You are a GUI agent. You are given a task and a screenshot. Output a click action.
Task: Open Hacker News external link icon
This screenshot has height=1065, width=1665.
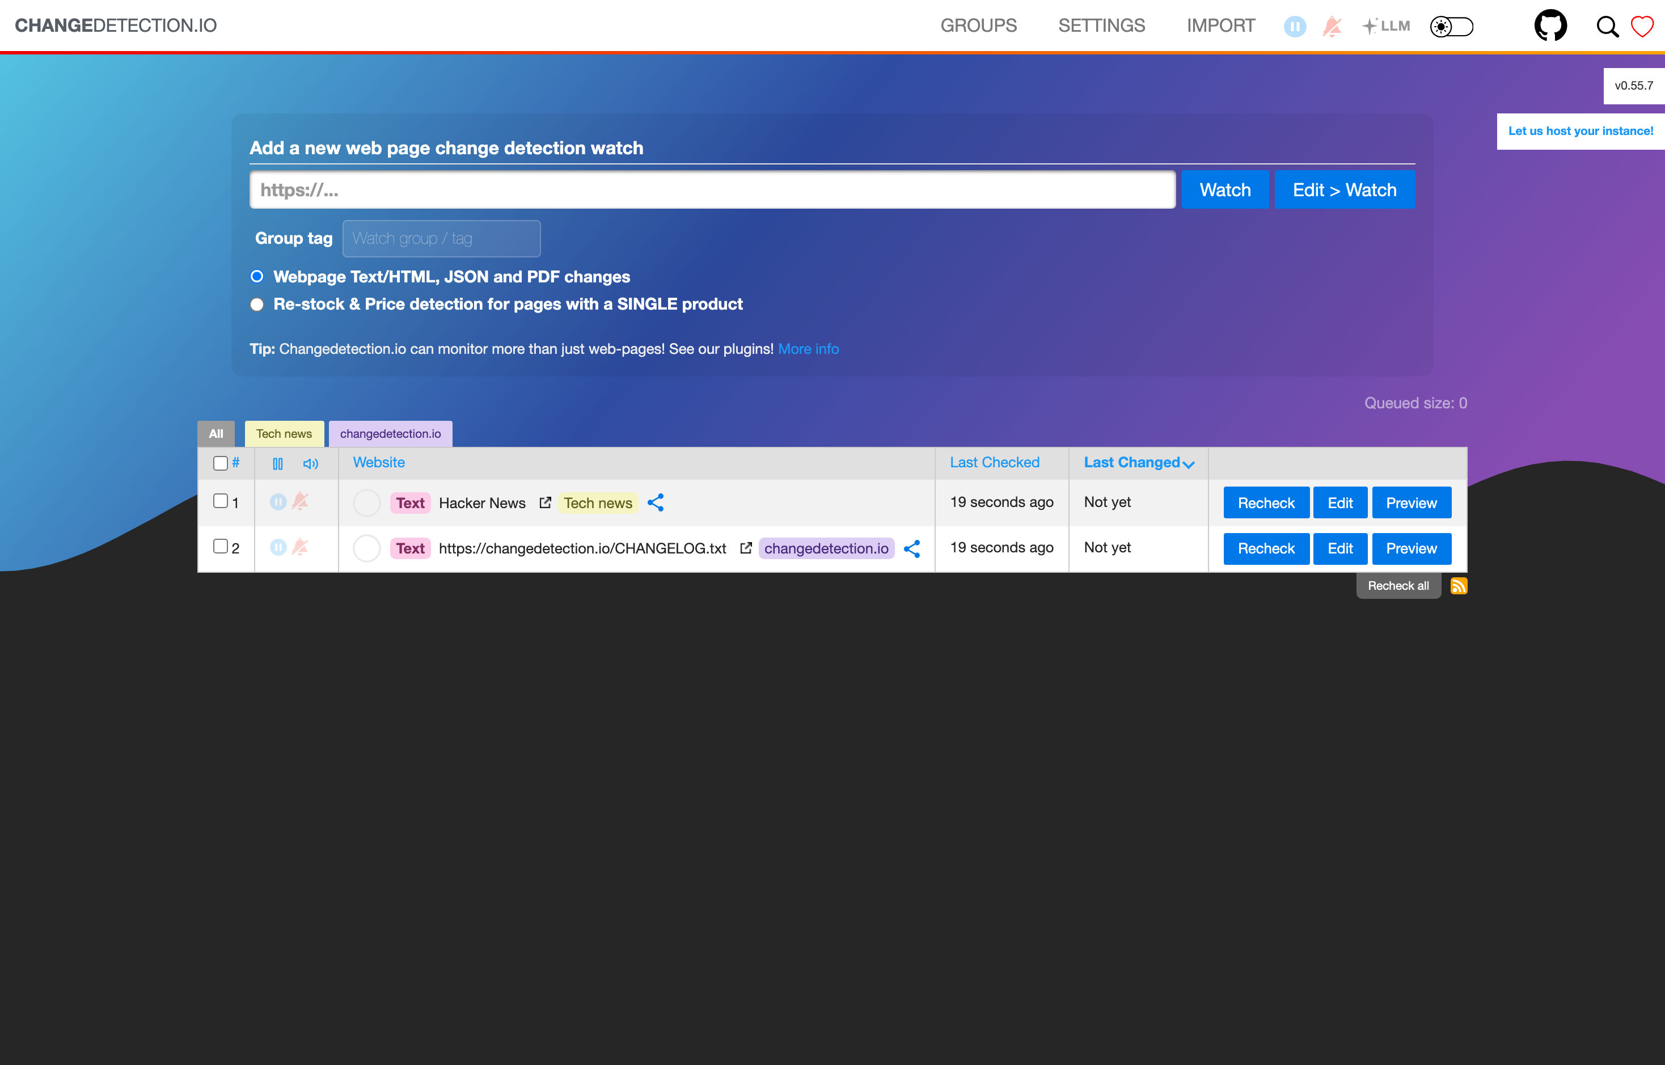click(545, 502)
